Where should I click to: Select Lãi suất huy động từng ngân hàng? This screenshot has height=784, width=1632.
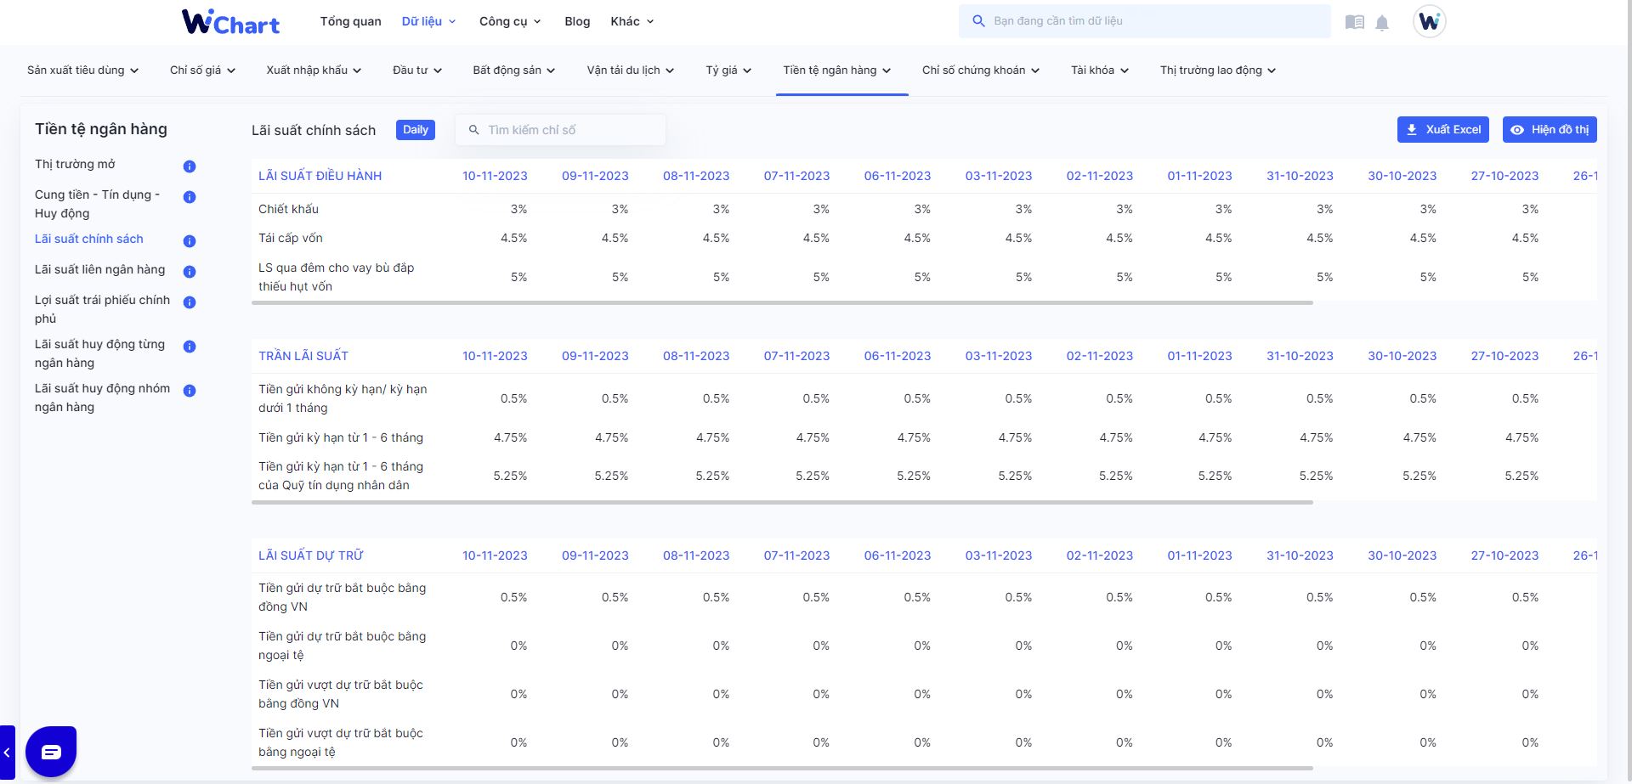99,353
